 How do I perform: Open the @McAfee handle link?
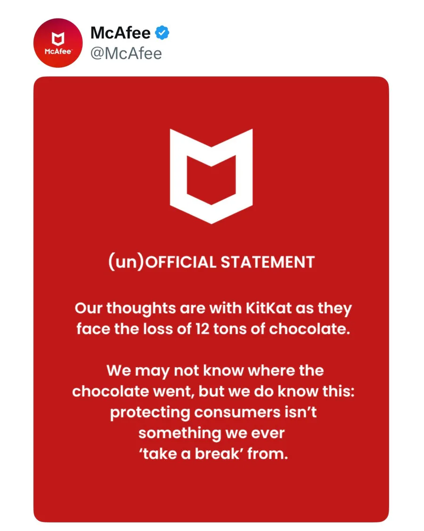(x=126, y=54)
